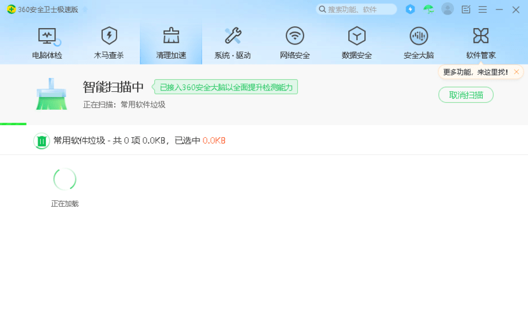Click the 已接入360安全大脑 green banner
This screenshot has width=528, height=333.
(225, 87)
